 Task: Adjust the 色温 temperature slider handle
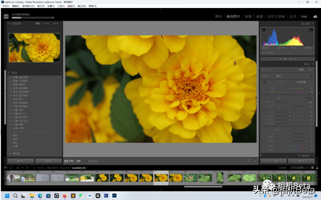pyautogui.click(x=290, y=88)
